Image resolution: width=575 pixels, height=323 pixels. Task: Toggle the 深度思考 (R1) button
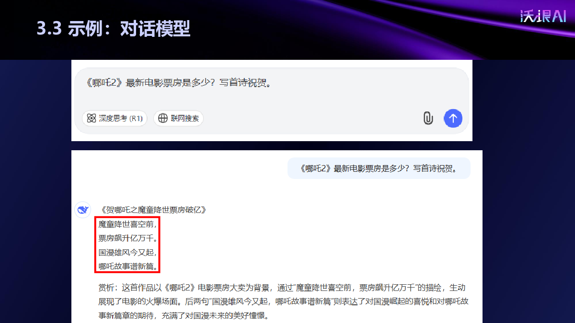coord(115,118)
